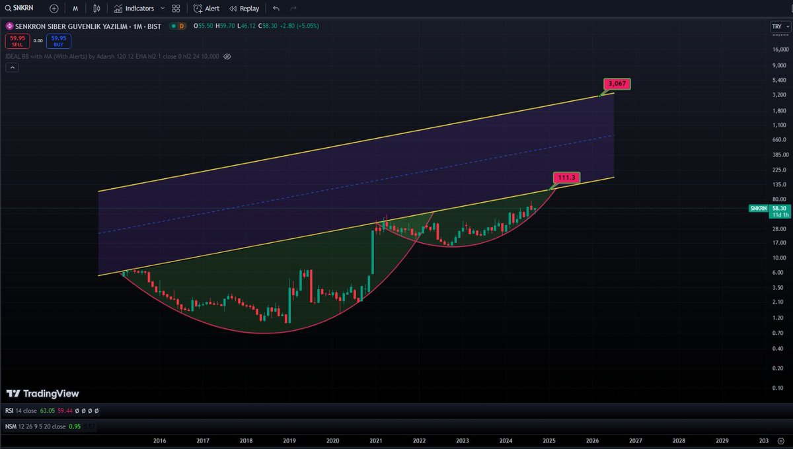The height and width of the screenshot is (449, 793).
Task: Toggle visibility of IDEAL BB indicator
Action: (227, 57)
